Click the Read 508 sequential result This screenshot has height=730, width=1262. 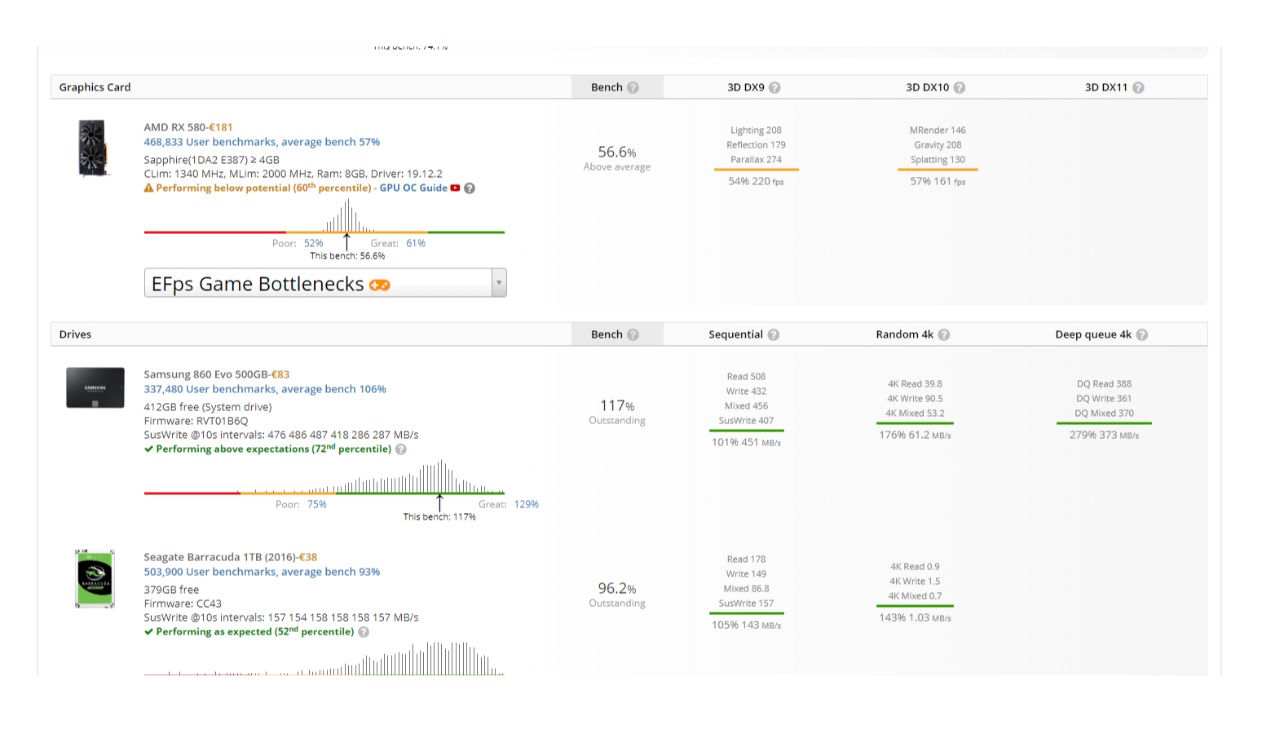(746, 377)
